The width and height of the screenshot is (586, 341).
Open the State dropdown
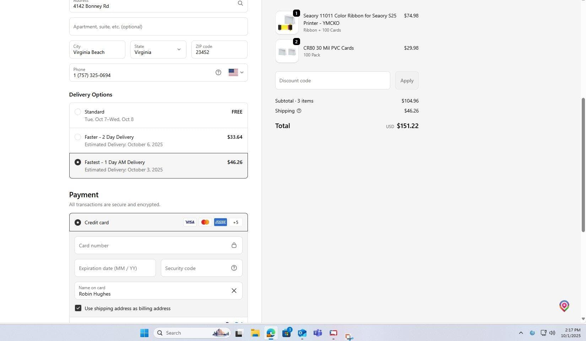pyautogui.click(x=158, y=50)
